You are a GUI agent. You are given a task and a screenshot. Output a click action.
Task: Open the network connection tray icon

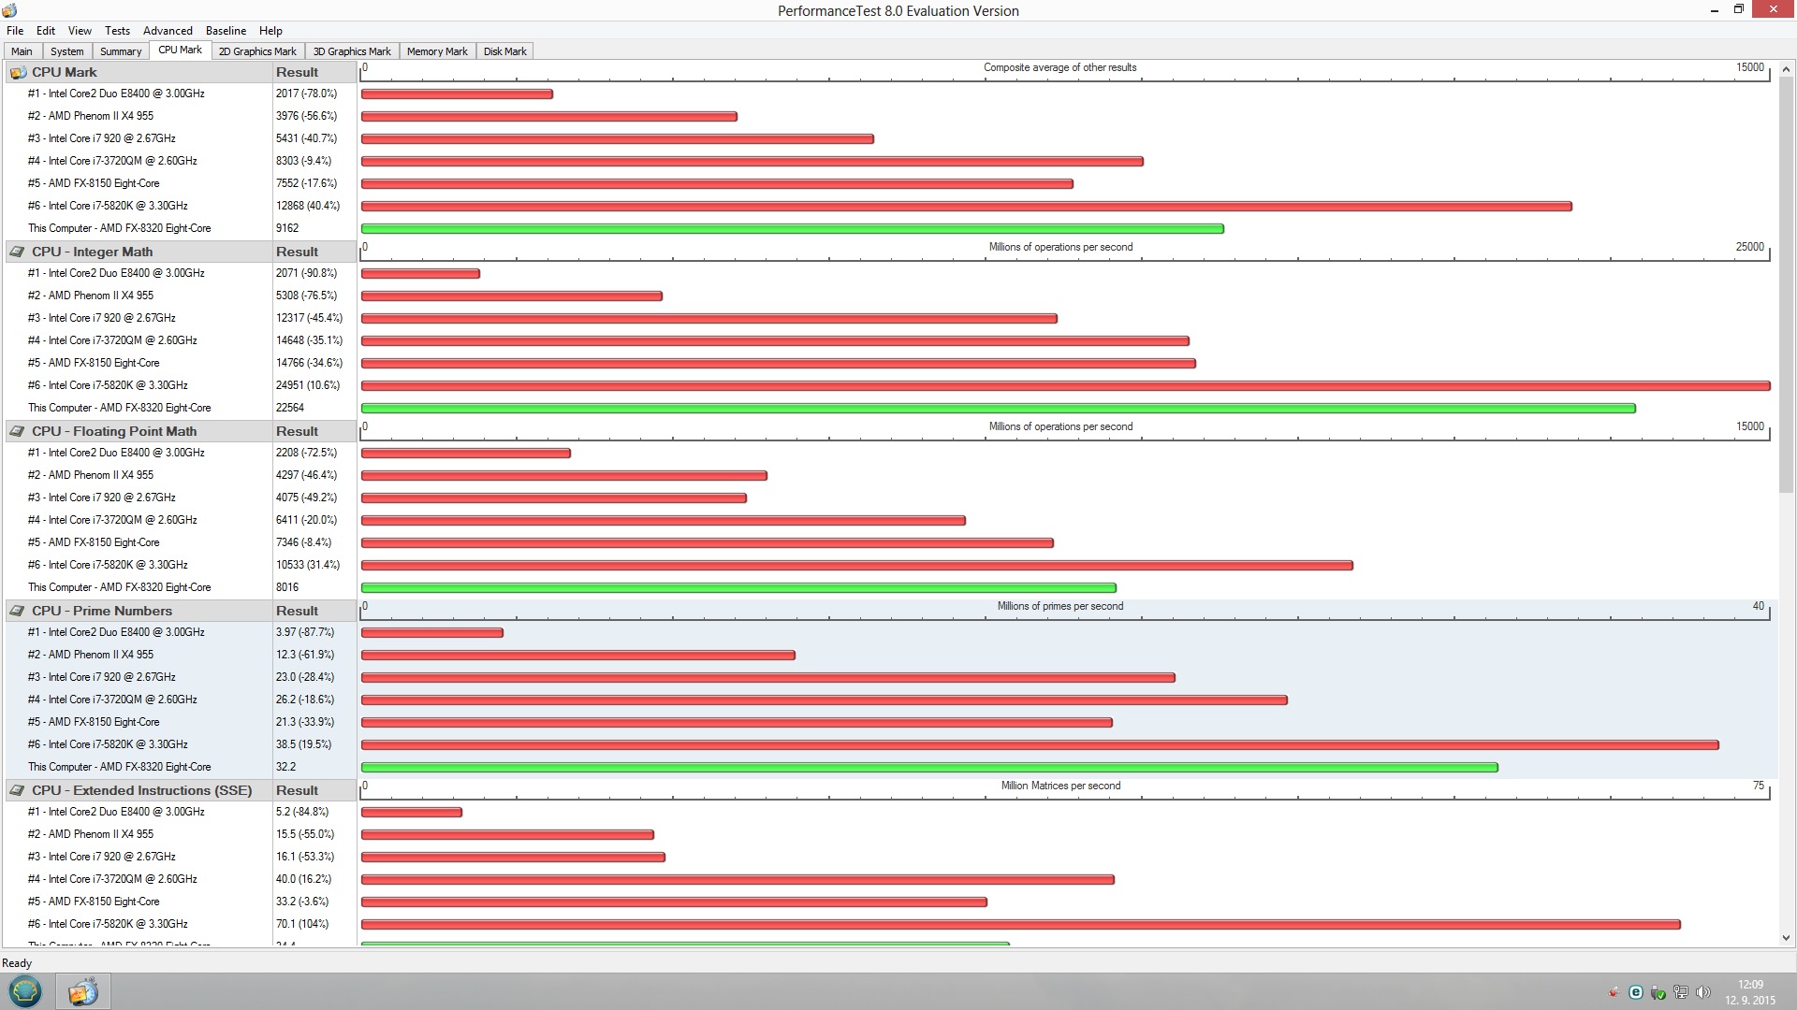tap(1680, 992)
